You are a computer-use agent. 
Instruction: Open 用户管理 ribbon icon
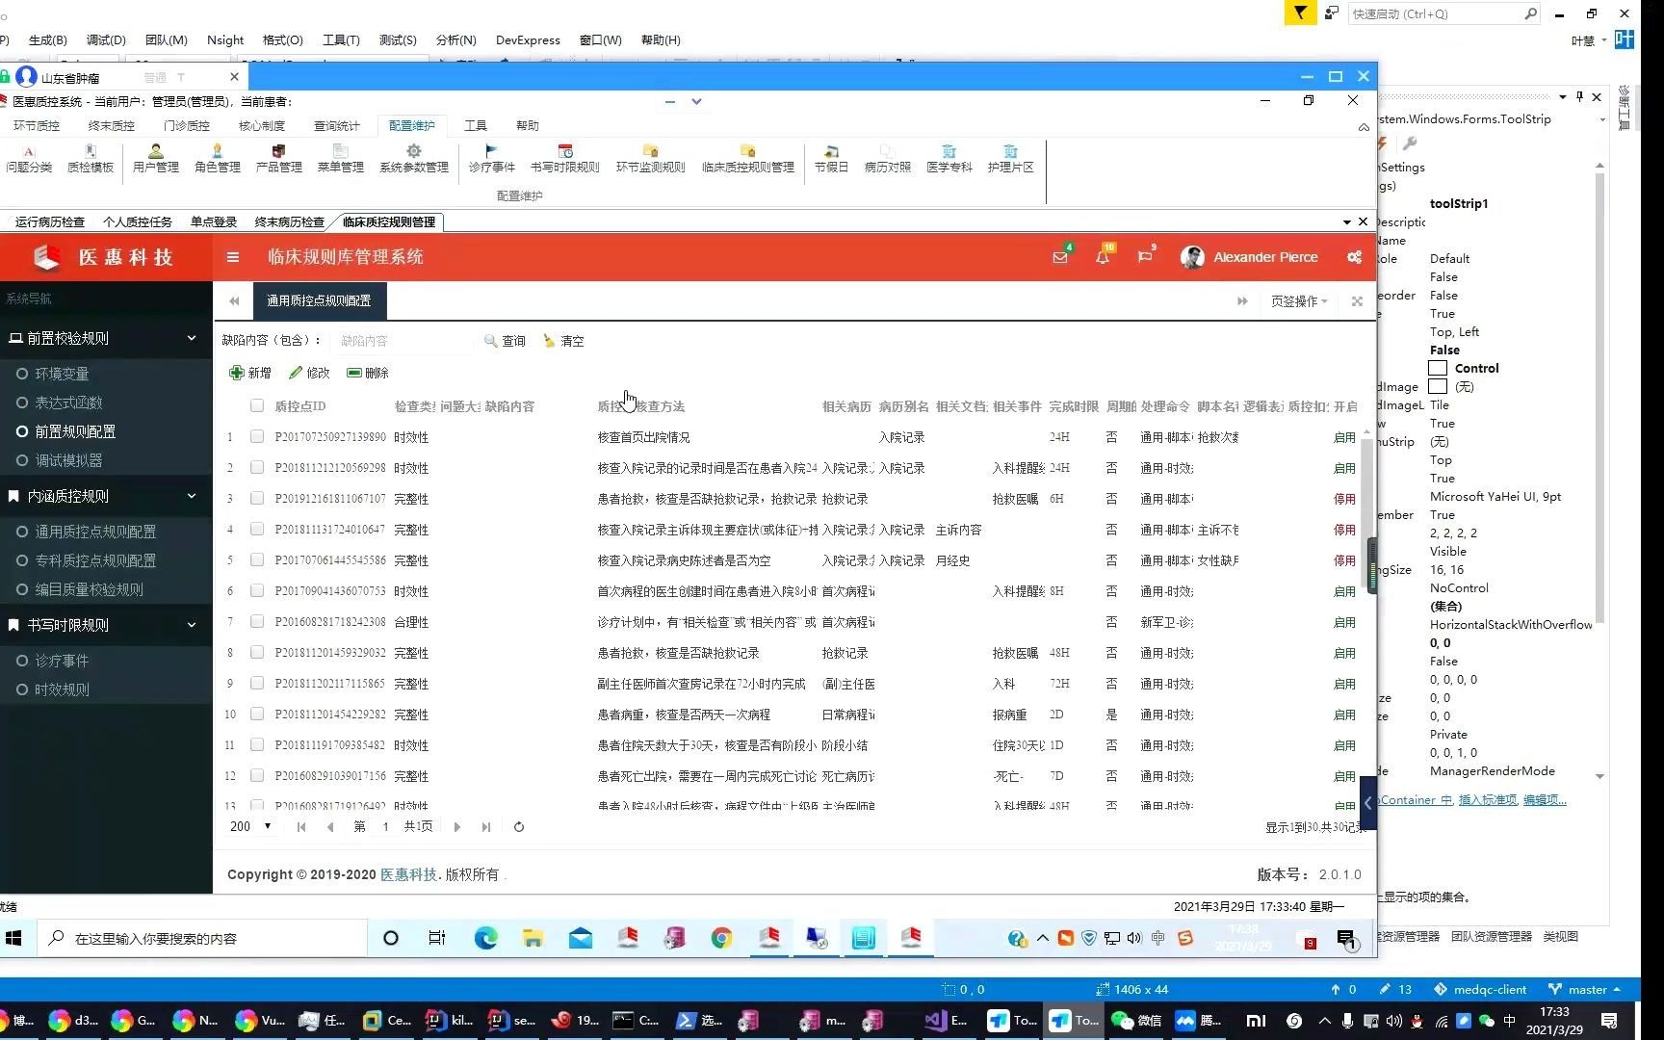pos(156,159)
